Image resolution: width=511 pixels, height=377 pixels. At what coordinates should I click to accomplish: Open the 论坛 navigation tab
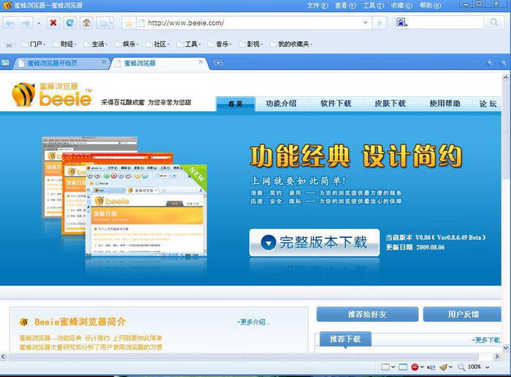(x=488, y=104)
